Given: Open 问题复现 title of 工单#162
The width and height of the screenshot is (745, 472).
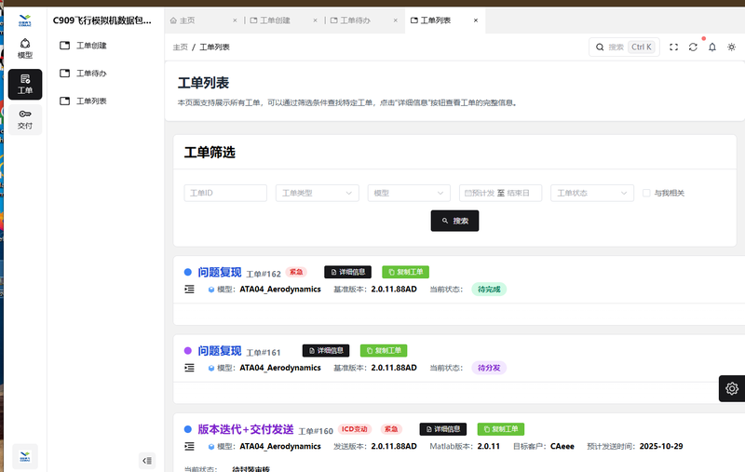Looking at the screenshot, I should click(220, 272).
